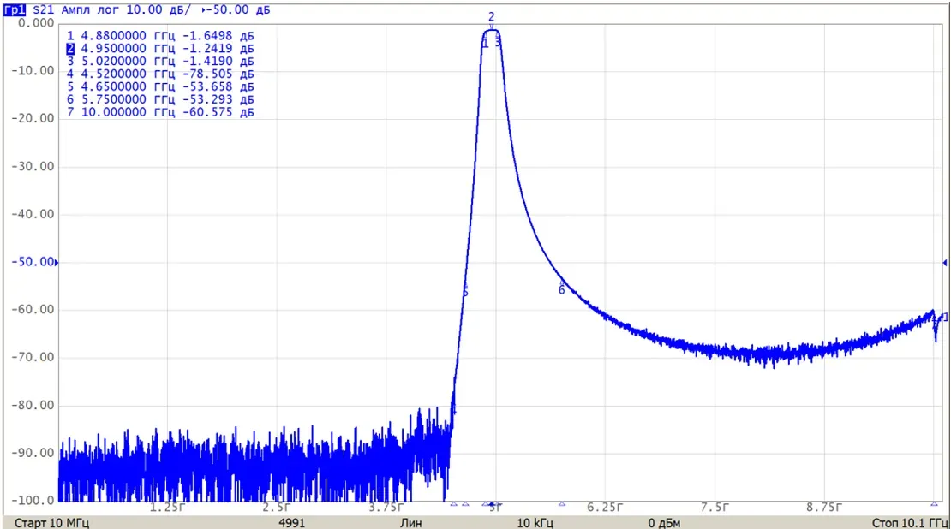Select marker 3 row at 5.0200000 ГГц
Screen dimensions: 951x529
point(160,61)
